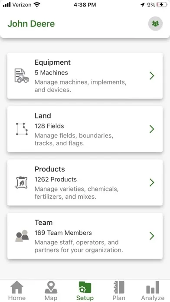Select the Analyze bar chart icon
Image resolution: width=170 pixels, height=302 pixels.
[153, 287]
